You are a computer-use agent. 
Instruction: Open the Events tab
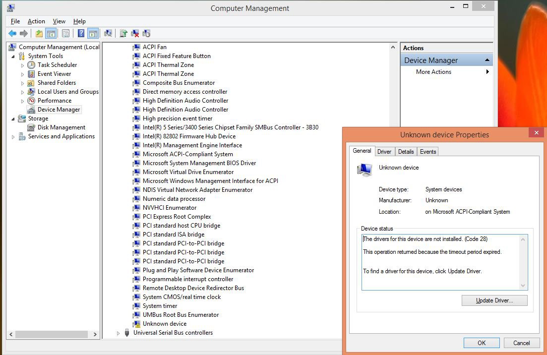428,152
